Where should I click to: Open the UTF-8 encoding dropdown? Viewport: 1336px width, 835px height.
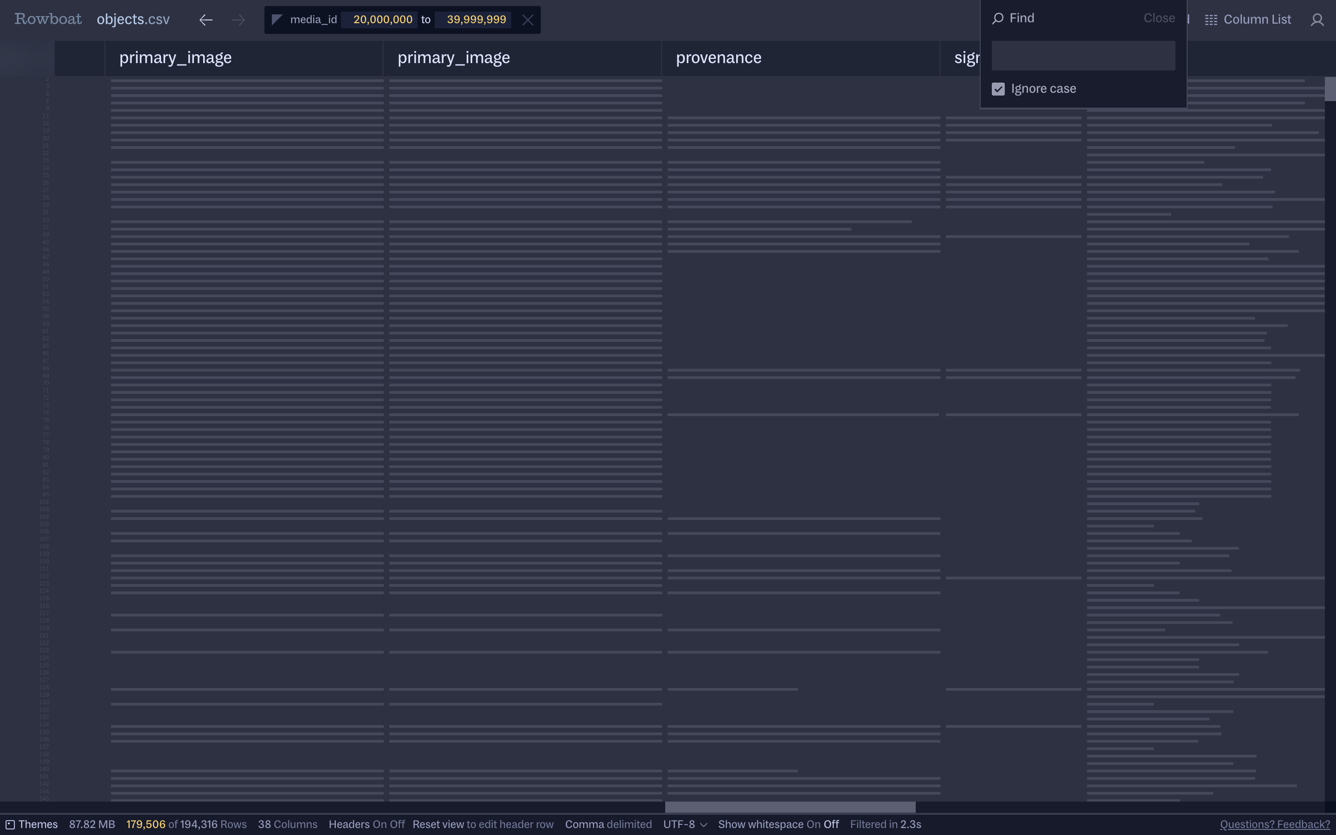(685, 824)
